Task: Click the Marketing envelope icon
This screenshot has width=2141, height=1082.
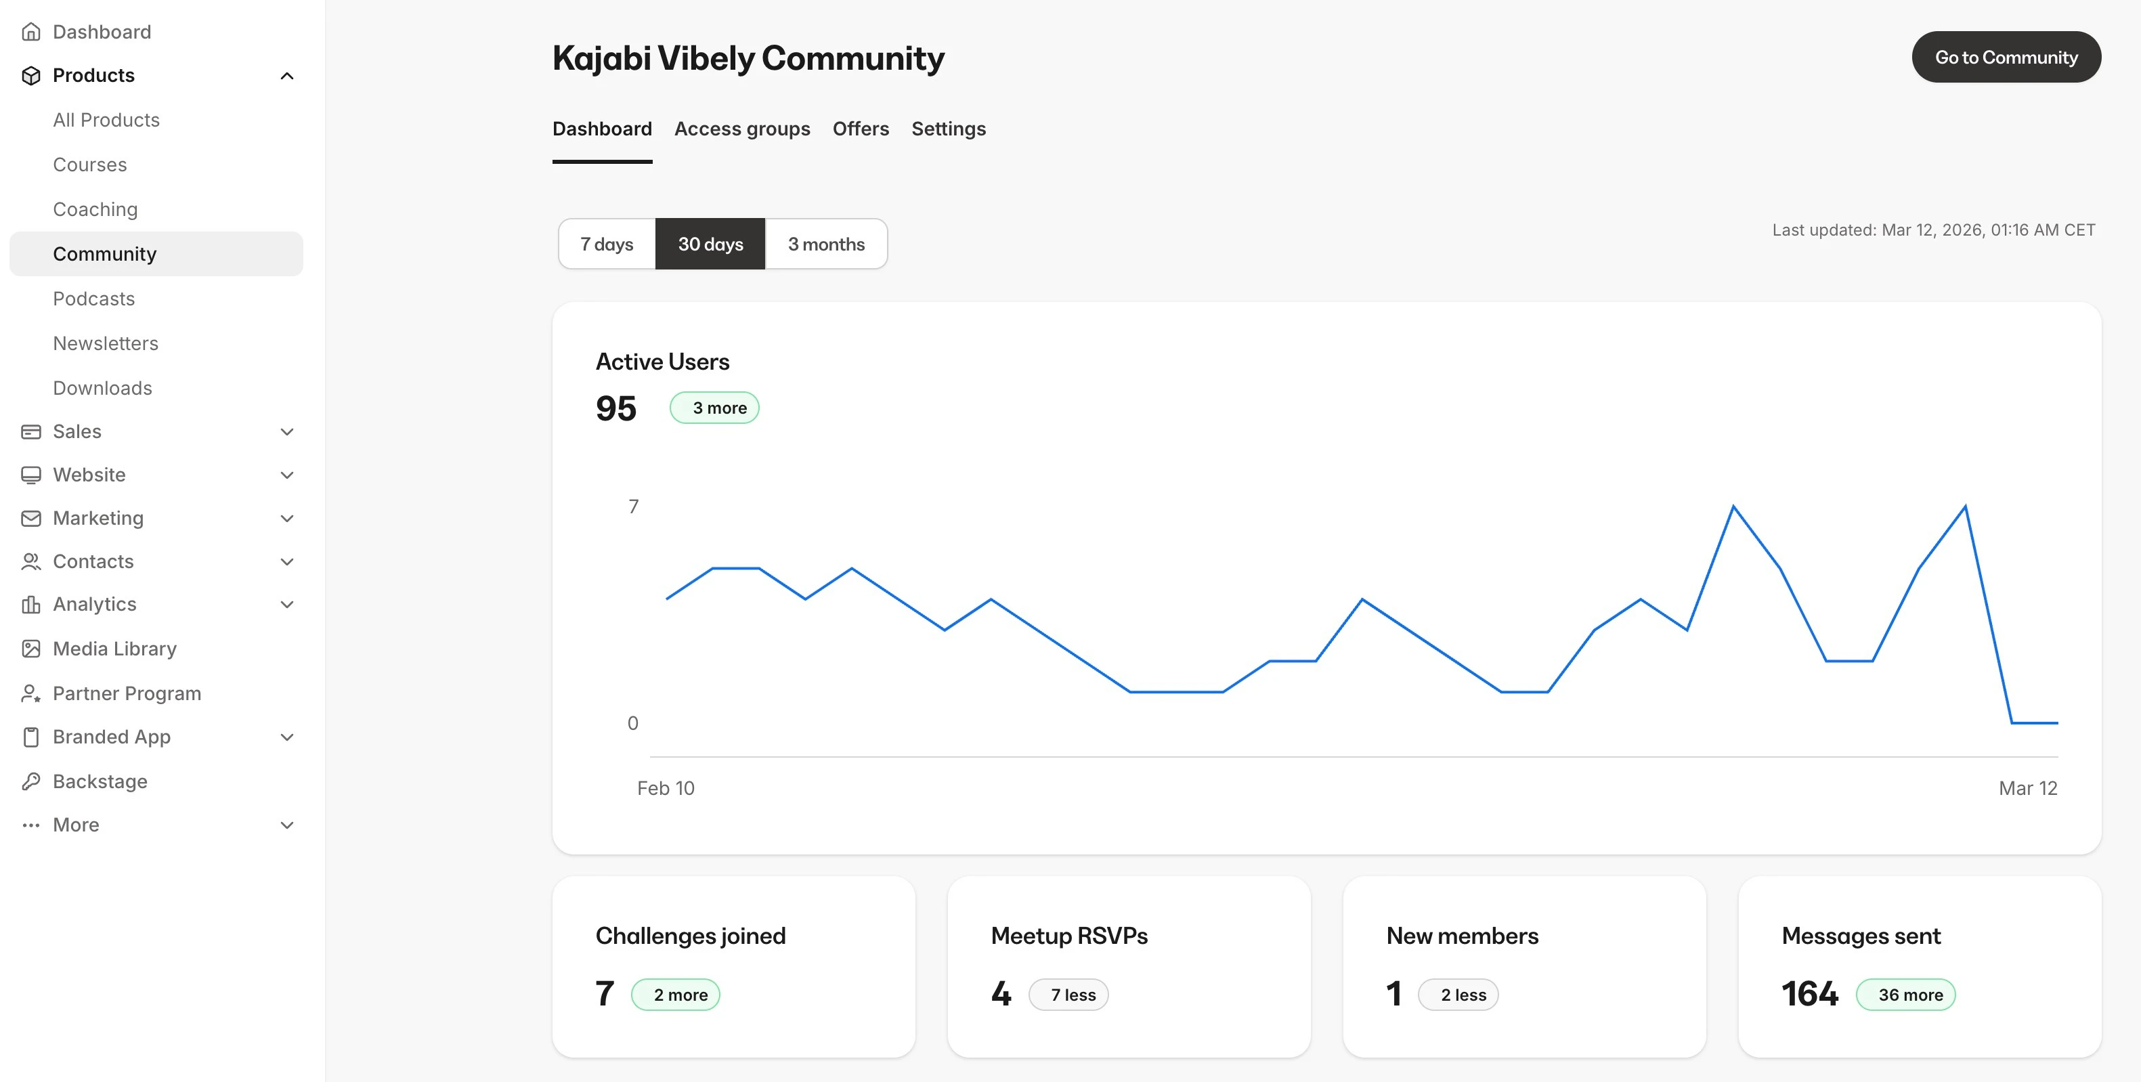Action: (30, 518)
